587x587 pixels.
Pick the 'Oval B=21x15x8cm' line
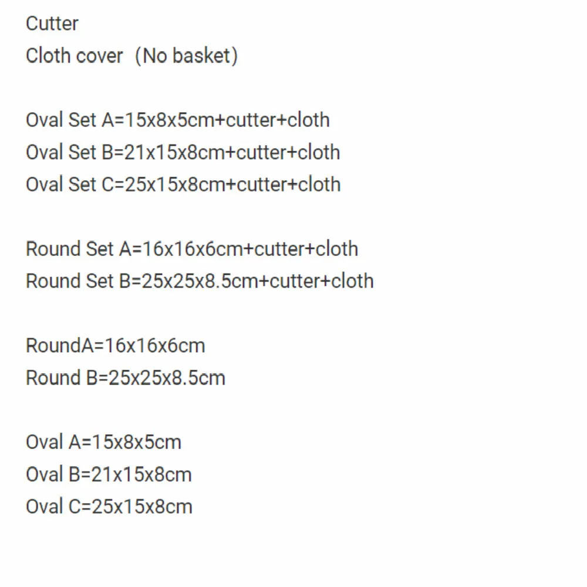pos(109,474)
